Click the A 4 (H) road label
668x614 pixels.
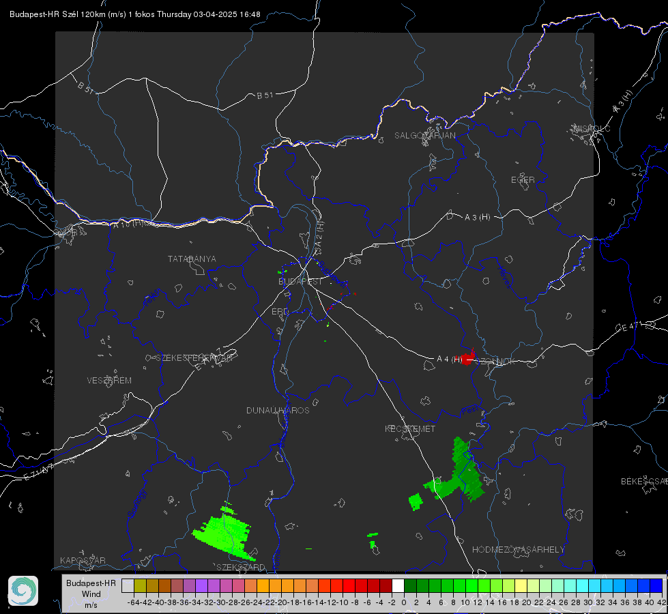click(x=450, y=360)
